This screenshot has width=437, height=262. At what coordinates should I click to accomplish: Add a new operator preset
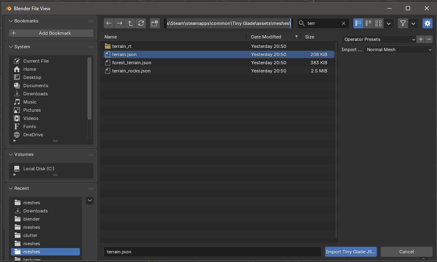point(421,39)
